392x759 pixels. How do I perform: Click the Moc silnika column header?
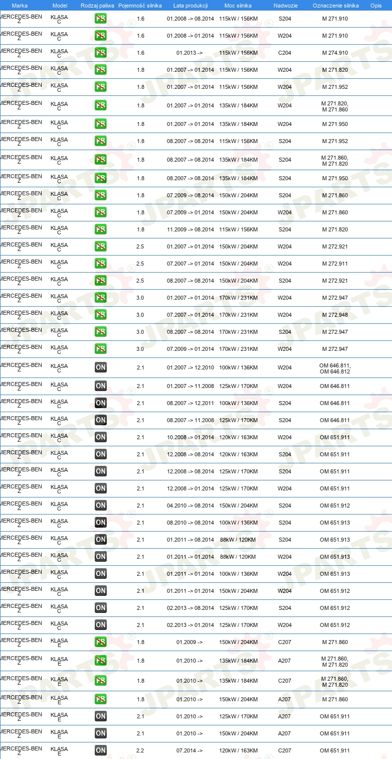[238, 6]
